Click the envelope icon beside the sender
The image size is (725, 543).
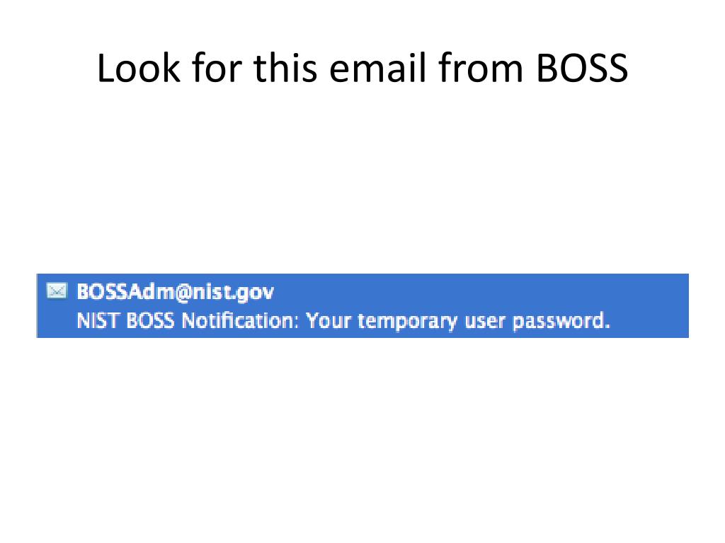tap(57, 291)
